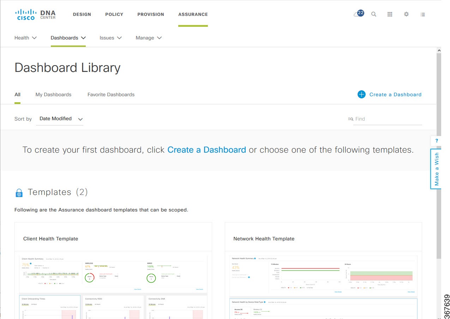Open the apps grid icon
The image size is (450, 319).
390,14
